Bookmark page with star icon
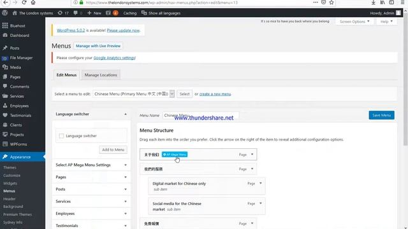 click(x=331, y=3)
